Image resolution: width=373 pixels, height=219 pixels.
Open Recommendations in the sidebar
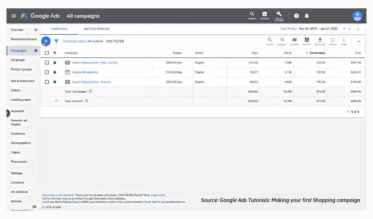[24, 39]
